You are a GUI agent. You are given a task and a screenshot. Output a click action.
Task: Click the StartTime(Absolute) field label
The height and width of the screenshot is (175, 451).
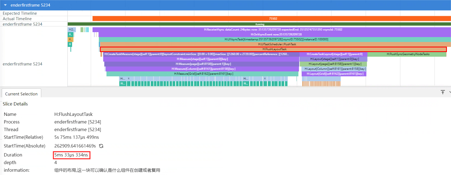click(25, 146)
